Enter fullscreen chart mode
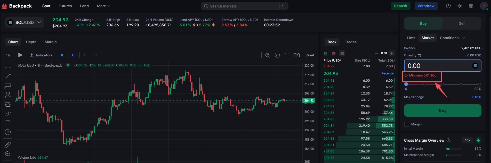This screenshot has width=491, height=163. [287, 55]
